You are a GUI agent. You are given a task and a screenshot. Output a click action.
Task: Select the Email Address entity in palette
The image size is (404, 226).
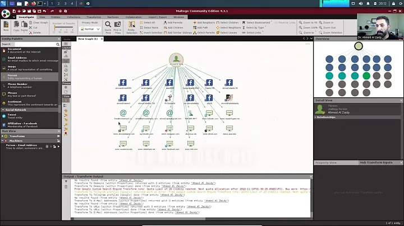pyautogui.click(x=30, y=59)
